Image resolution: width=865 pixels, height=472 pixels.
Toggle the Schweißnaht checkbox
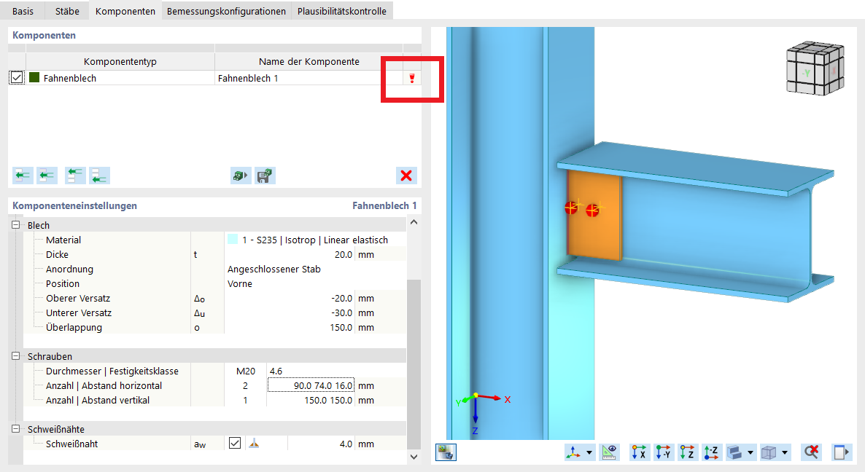235,443
